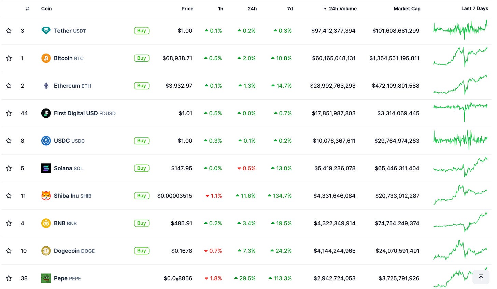Image resolution: width=497 pixels, height=289 pixels.
Task: Click the scroll-to-top arrow button
Action: tap(481, 277)
